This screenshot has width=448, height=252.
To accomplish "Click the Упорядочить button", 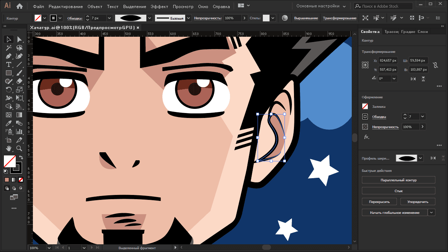I will [x=418, y=202].
